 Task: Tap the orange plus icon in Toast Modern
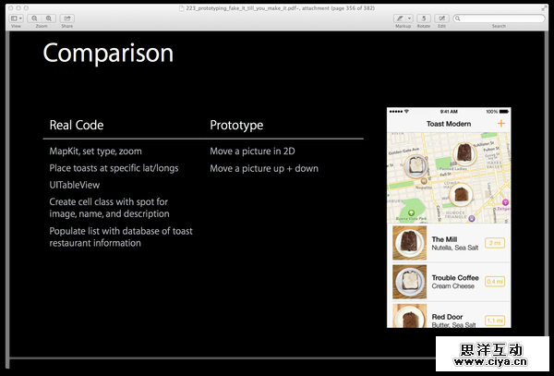click(501, 123)
